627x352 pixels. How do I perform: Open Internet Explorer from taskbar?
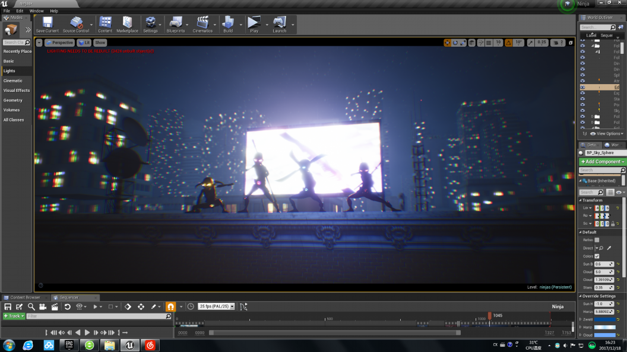28,345
